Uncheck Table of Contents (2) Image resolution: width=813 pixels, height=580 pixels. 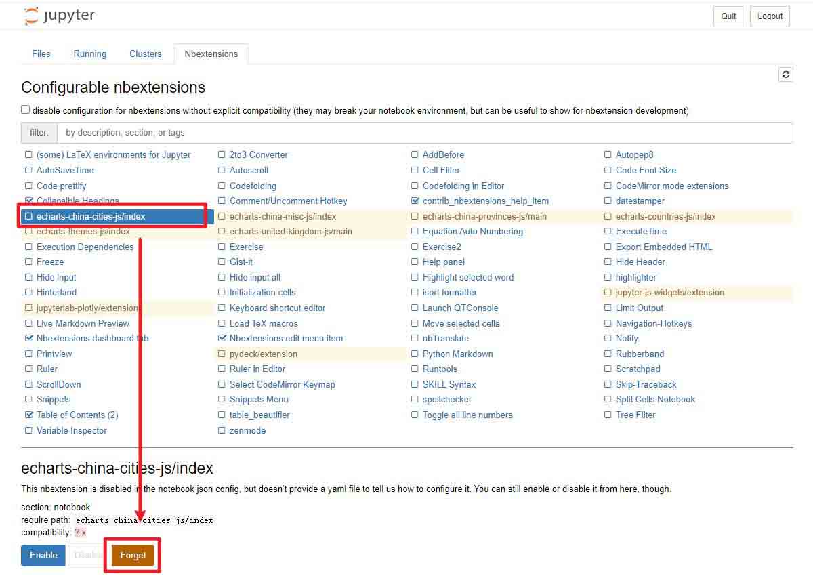[x=28, y=415]
